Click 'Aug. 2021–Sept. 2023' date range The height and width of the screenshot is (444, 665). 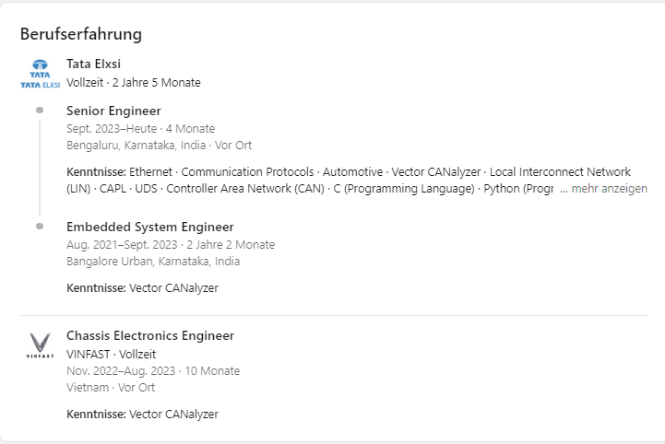[x=122, y=245]
